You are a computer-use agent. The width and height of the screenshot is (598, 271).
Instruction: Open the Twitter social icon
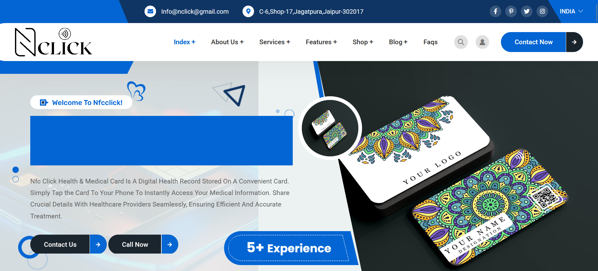pyautogui.click(x=527, y=12)
